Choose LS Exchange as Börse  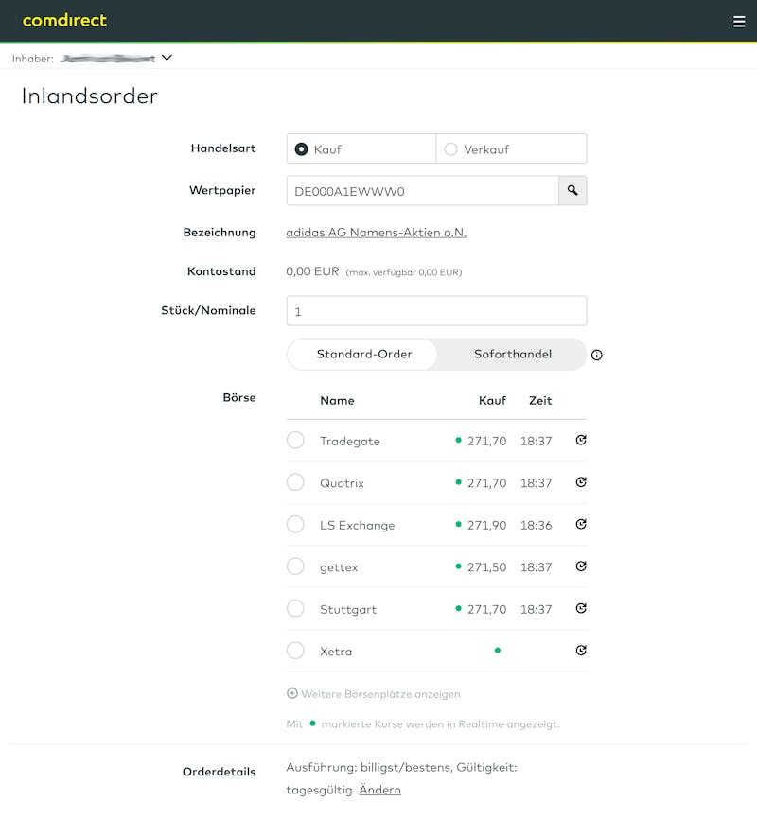tap(295, 524)
